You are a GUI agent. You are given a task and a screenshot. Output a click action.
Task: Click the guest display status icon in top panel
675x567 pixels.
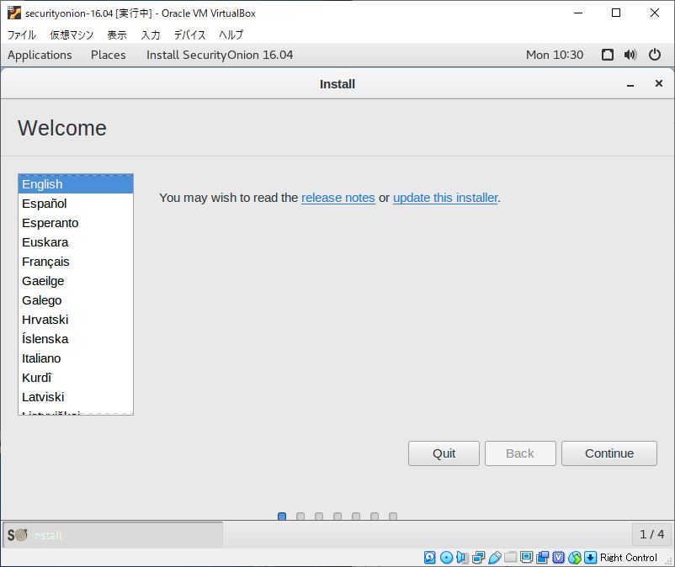click(608, 55)
